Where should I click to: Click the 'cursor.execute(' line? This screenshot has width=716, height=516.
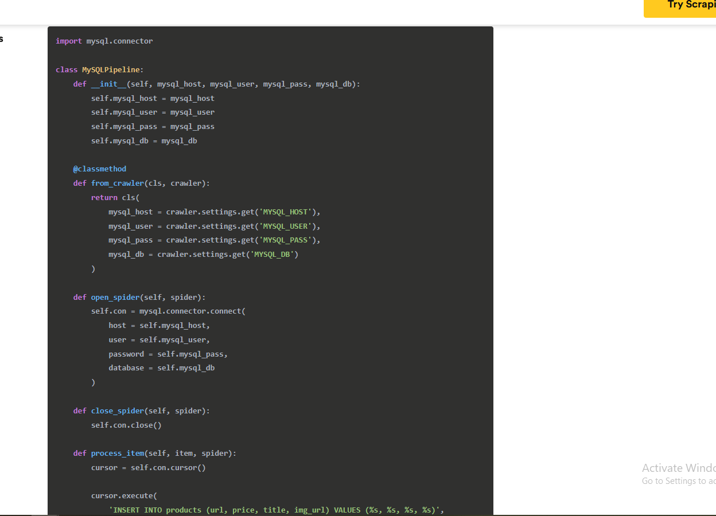click(124, 496)
